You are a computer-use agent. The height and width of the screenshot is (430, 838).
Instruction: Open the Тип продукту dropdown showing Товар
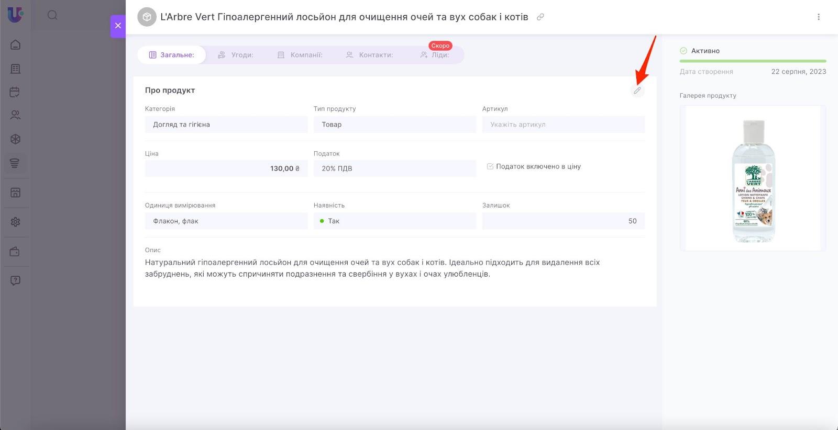[x=395, y=125]
